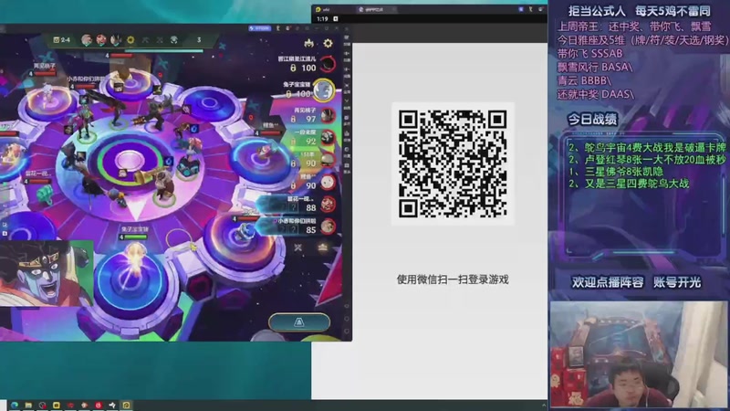Click the skull-face round icon in the stage tracker

[173, 40]
